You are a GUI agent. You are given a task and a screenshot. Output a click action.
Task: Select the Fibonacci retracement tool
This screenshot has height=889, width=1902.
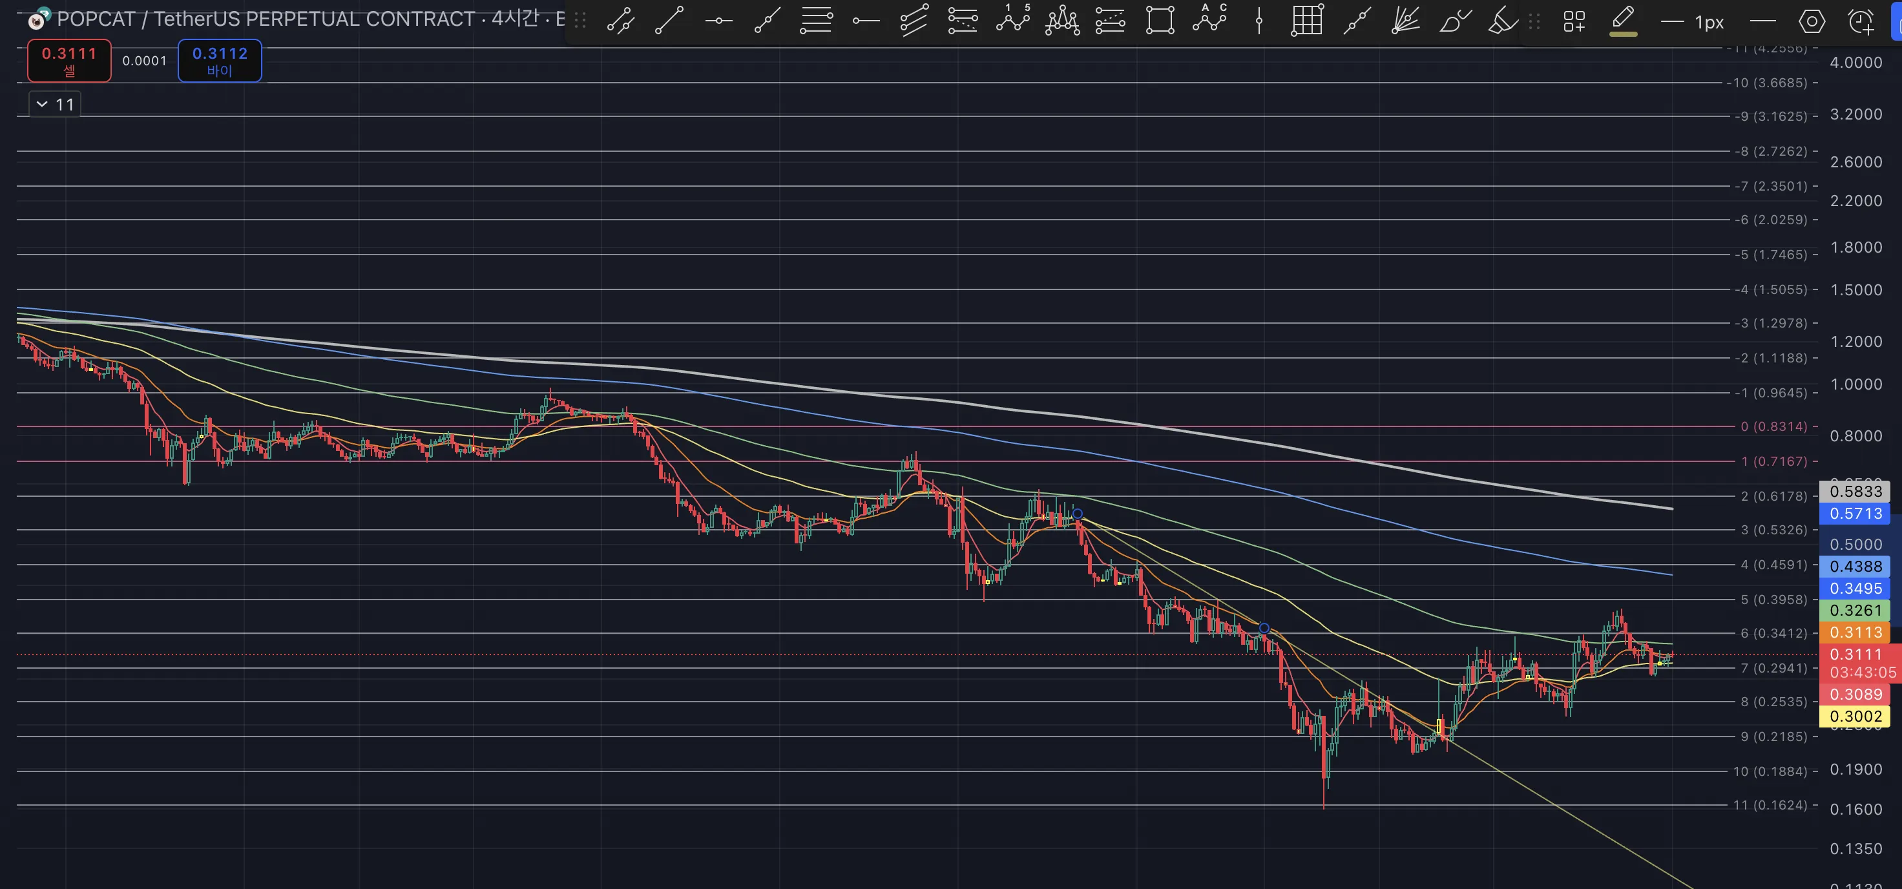coord(816,21)
